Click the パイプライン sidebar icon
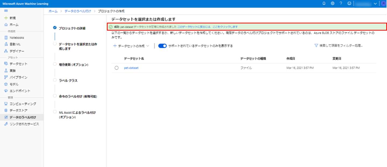Screen dimensions: 387x167 coord(6,77)
